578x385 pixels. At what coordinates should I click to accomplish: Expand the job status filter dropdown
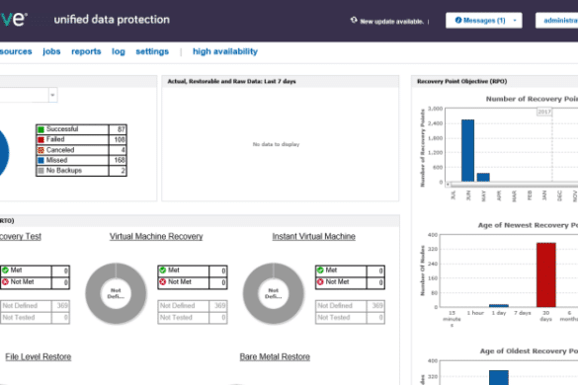coord(52,95)
